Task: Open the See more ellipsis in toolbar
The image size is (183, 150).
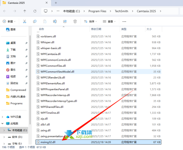Action: click(124, 21)
